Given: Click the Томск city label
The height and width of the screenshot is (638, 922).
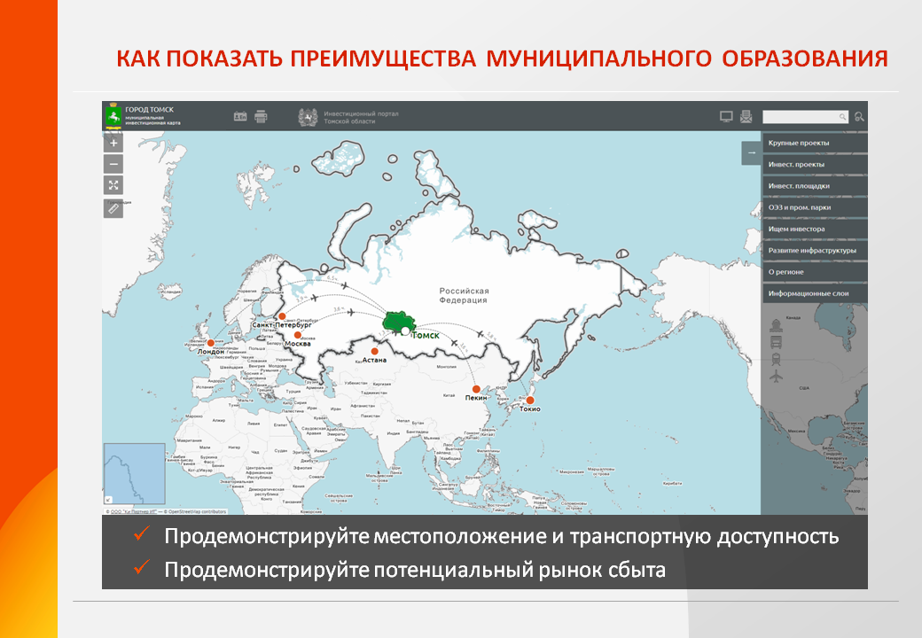Looking at the screenshot, I should click(x=426, y=336).
